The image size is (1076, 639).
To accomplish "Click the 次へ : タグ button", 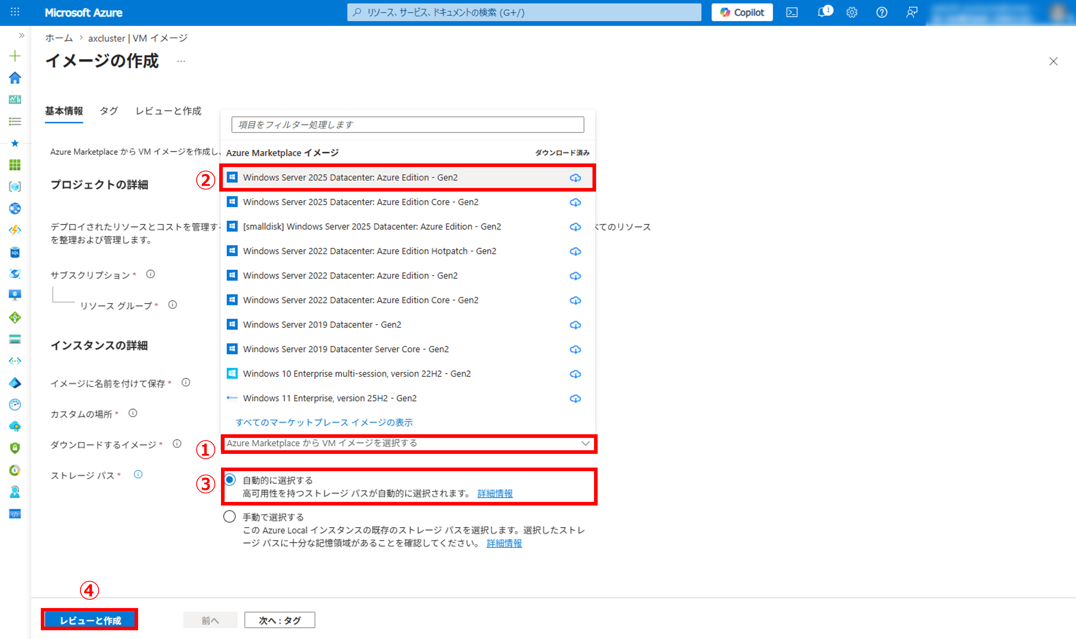I will tap(280, 620).
